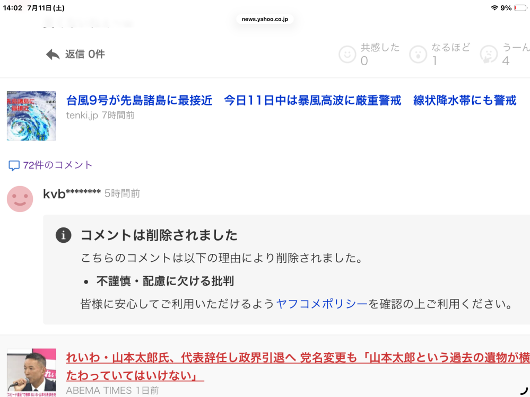
Task: Open the typhoon satellite thumbnail image
Action: pyautogui.click(x=31, y=116)
